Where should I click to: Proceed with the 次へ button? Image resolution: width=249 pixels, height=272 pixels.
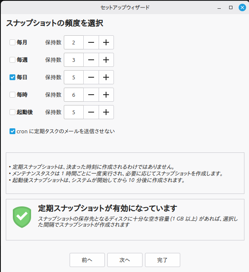[x=125, y=260]
